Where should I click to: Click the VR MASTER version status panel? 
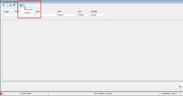click(x=169, y=93)
